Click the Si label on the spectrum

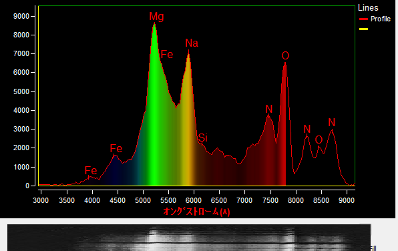tap(203, 138)
